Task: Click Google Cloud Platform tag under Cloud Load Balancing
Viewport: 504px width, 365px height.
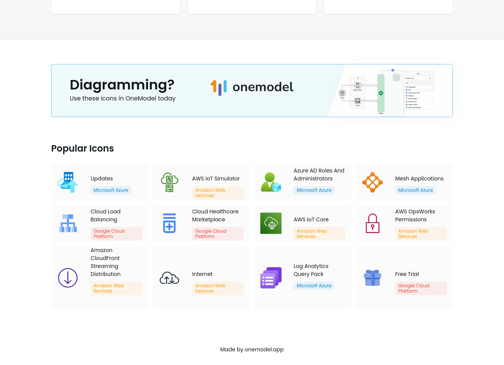Action: tap(116, 234)
